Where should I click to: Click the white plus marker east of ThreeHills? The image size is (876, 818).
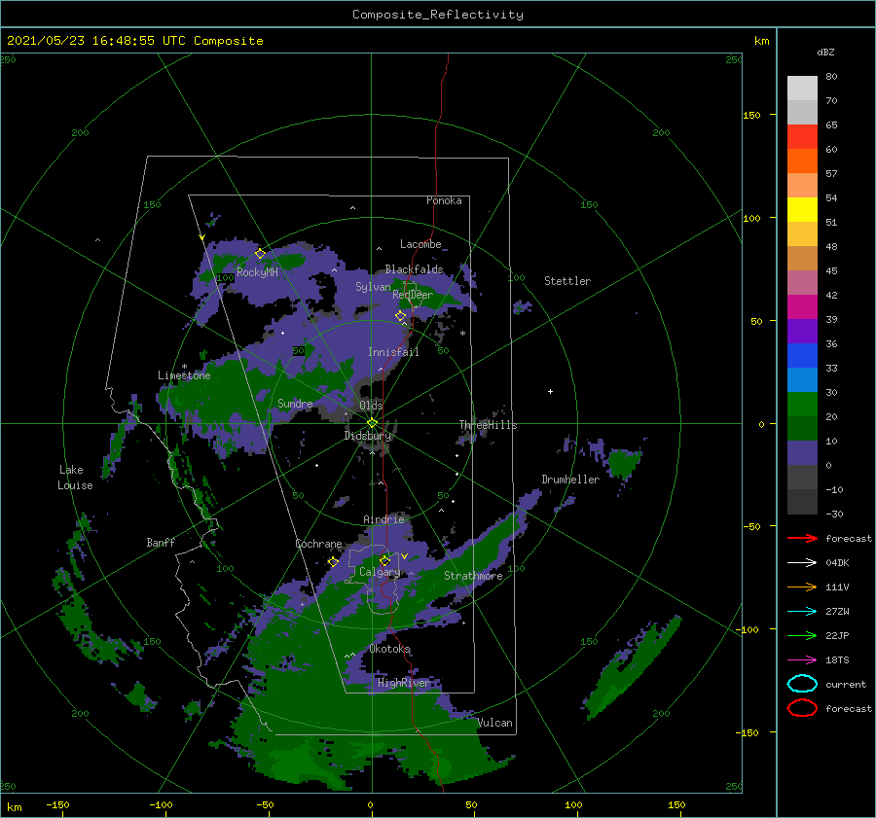coord(550,391)
